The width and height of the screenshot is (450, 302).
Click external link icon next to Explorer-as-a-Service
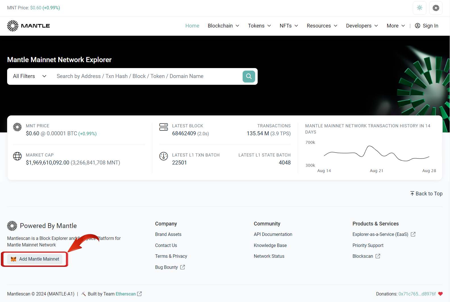tap(413, 234)
